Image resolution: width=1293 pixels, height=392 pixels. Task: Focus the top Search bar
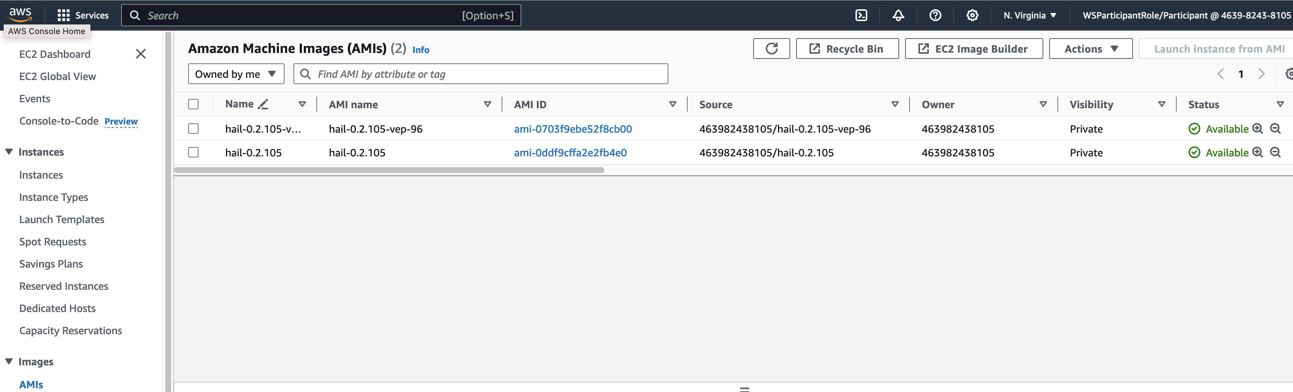coord(321,16)
